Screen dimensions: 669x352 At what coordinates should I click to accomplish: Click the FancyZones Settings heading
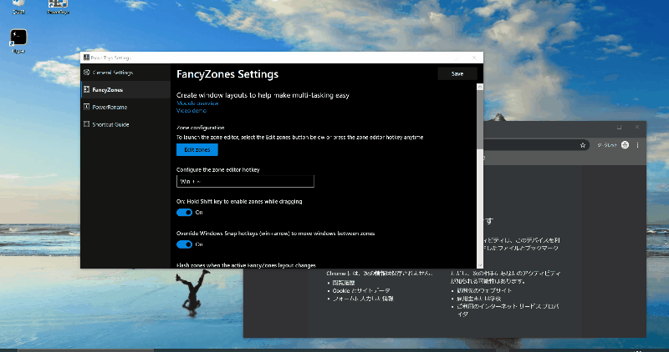[x=227, y=74]
